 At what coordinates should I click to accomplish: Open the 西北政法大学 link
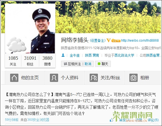124,55
